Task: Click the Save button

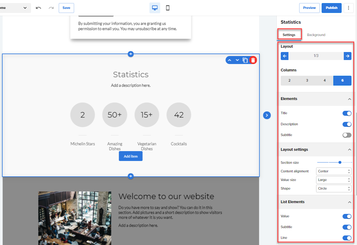Action: pos(66,8)
